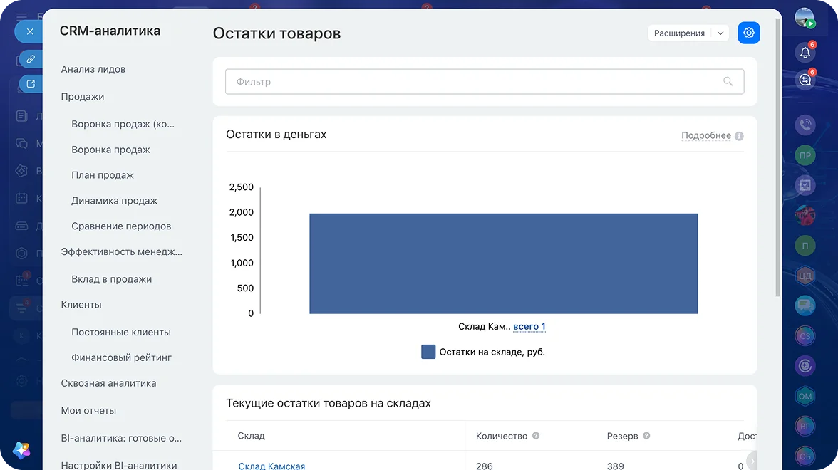Open Эффективность менедж... section
Image resolution: width=838 pixels, height=470 pixels.
pyautogui.click(x=121, y=251)
